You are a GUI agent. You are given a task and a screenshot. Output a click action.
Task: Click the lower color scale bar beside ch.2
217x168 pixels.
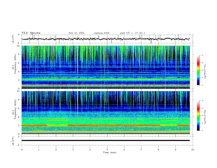(198, 116)
